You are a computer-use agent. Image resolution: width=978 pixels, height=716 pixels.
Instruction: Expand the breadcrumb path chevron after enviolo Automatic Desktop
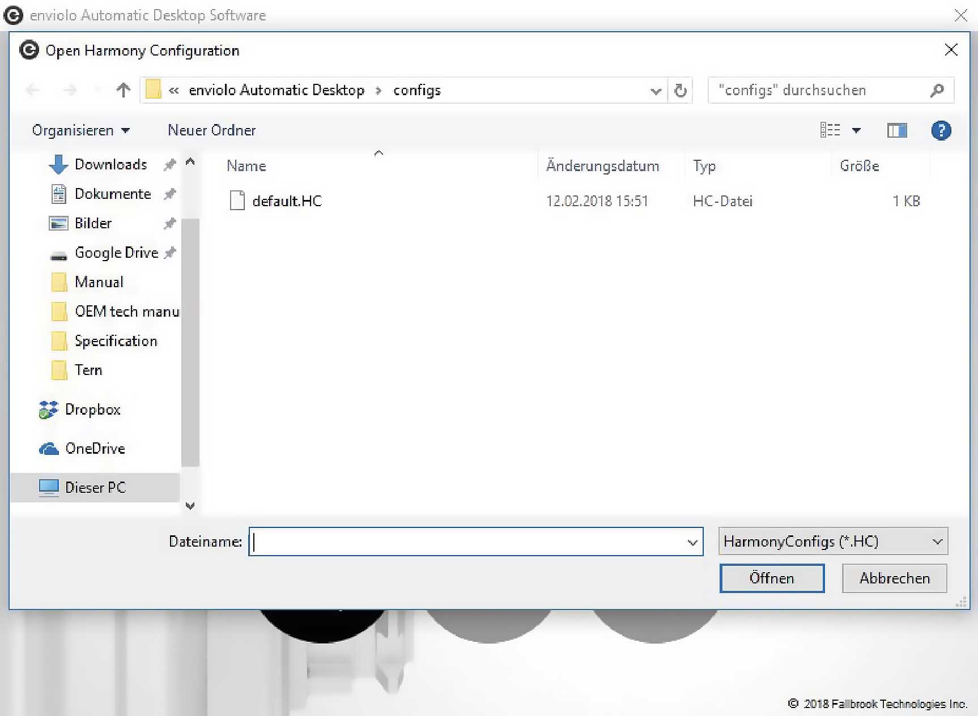379,91
